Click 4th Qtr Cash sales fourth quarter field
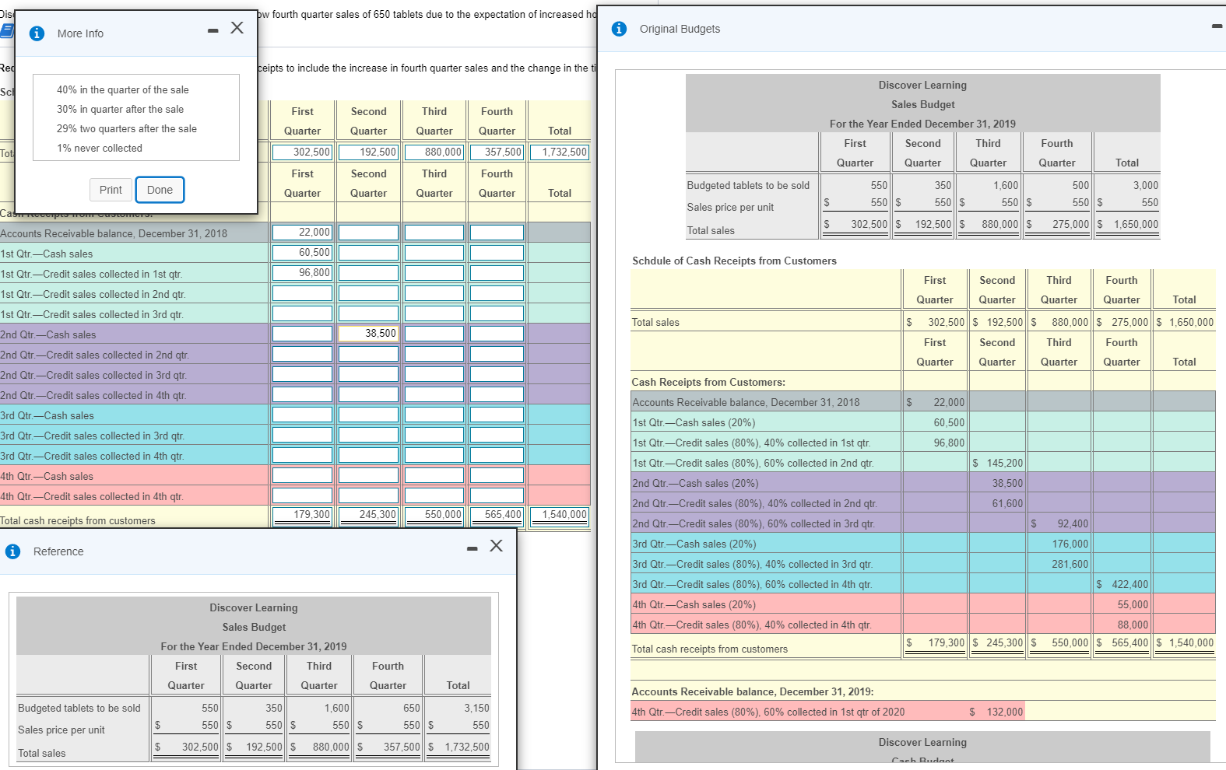Image resolution: width=1226 pixels, height=770 pixels. (x=497, y=474)
